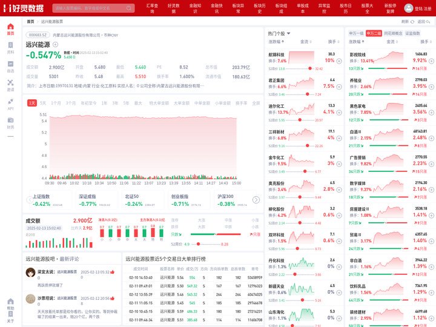Screen dimensions: 436x327
Task: Click the plus icon for 金牛化工
Action: [339, 164]
